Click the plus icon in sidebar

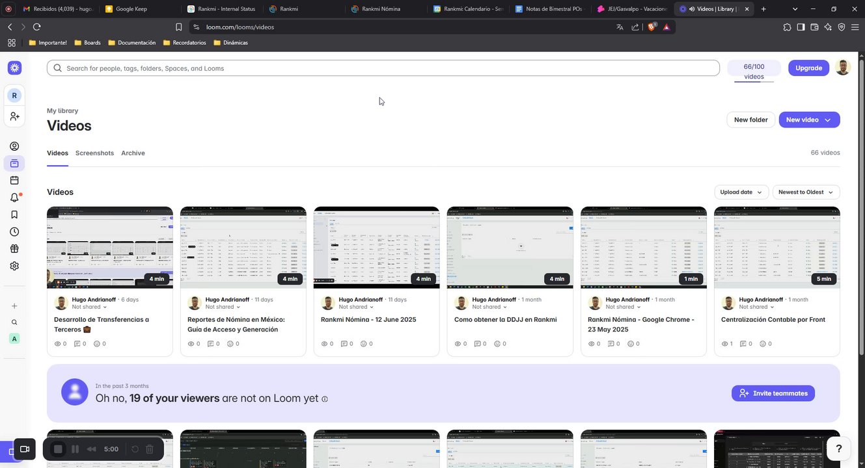click(14, 306)
